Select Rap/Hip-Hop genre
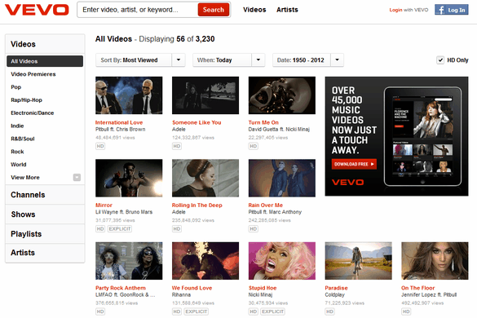Viewport: 477px width, 318px height. click(26, 100)
